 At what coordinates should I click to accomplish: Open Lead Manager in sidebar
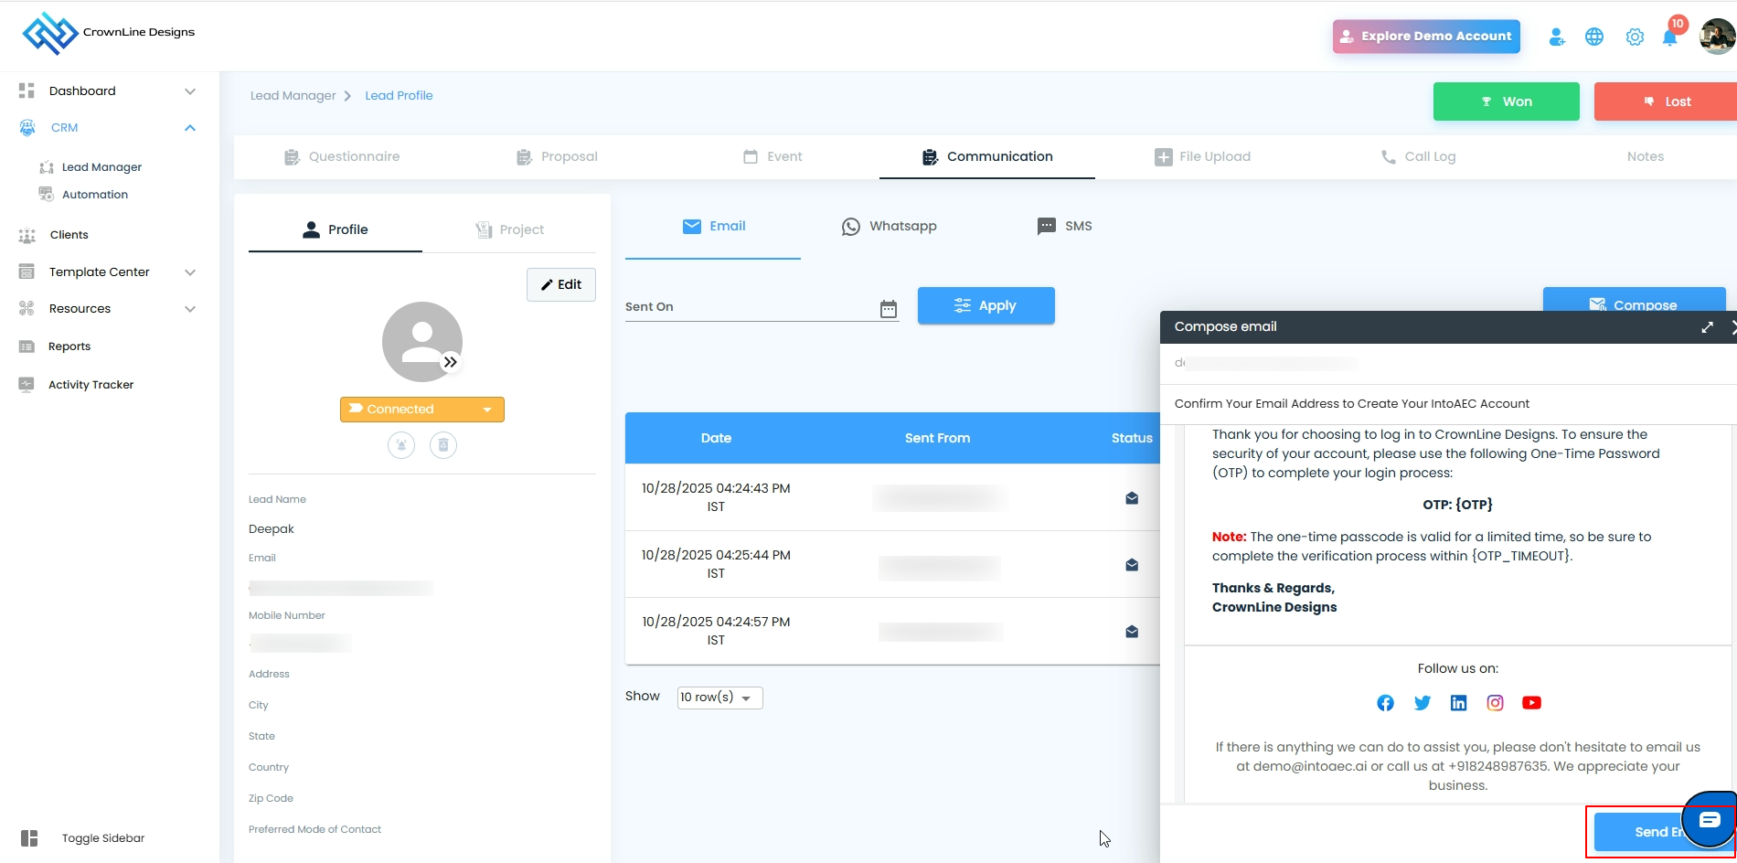pyautogui.click(x=101, y=167)
